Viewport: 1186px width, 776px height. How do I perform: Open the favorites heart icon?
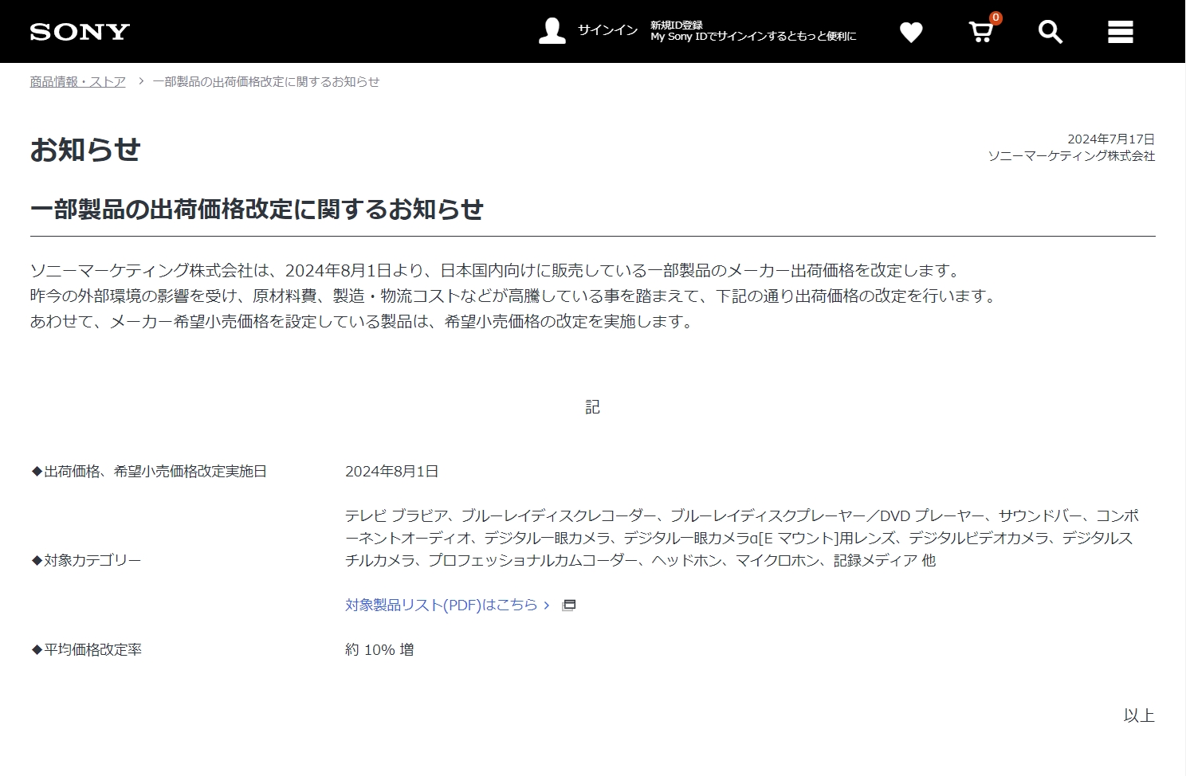(x=910, y=31)
